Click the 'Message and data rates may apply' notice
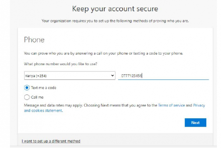Image resolution: width=221 pixels, height=148 pixels. [x=53, y=105]
